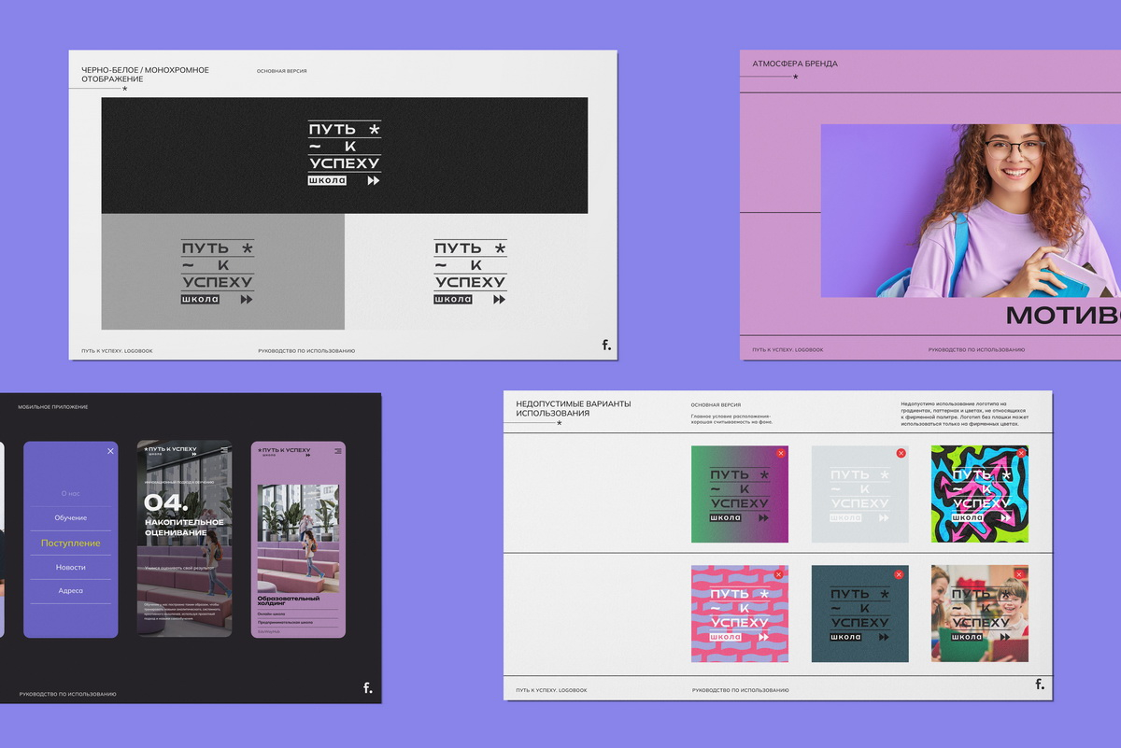
Task: Select 'Адреса' in the mobile menu
Action: (70, 591)
